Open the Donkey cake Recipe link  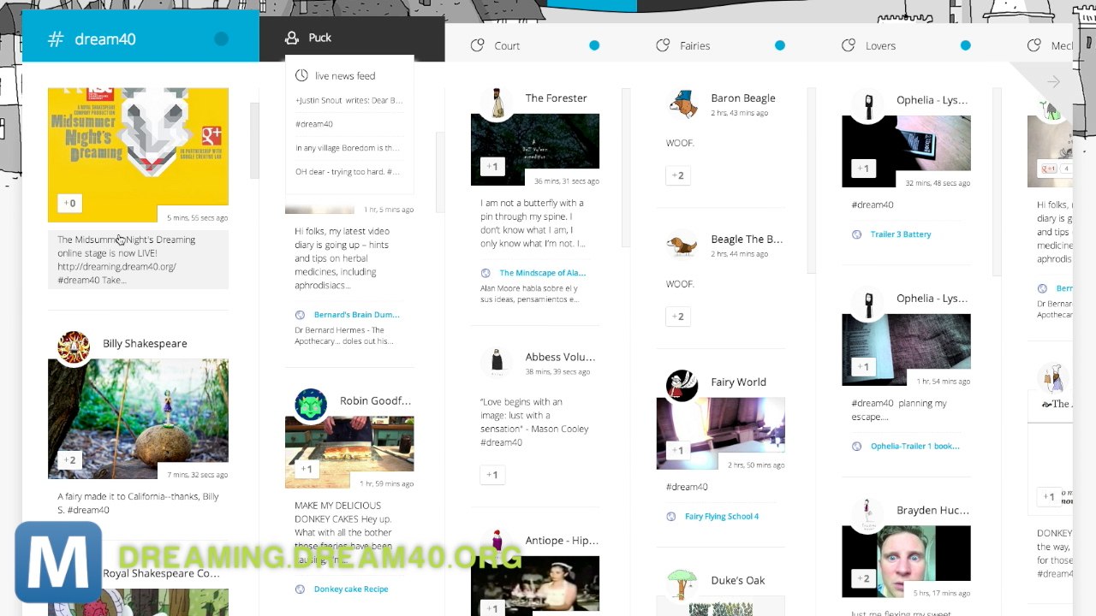(x=351, y=589)
